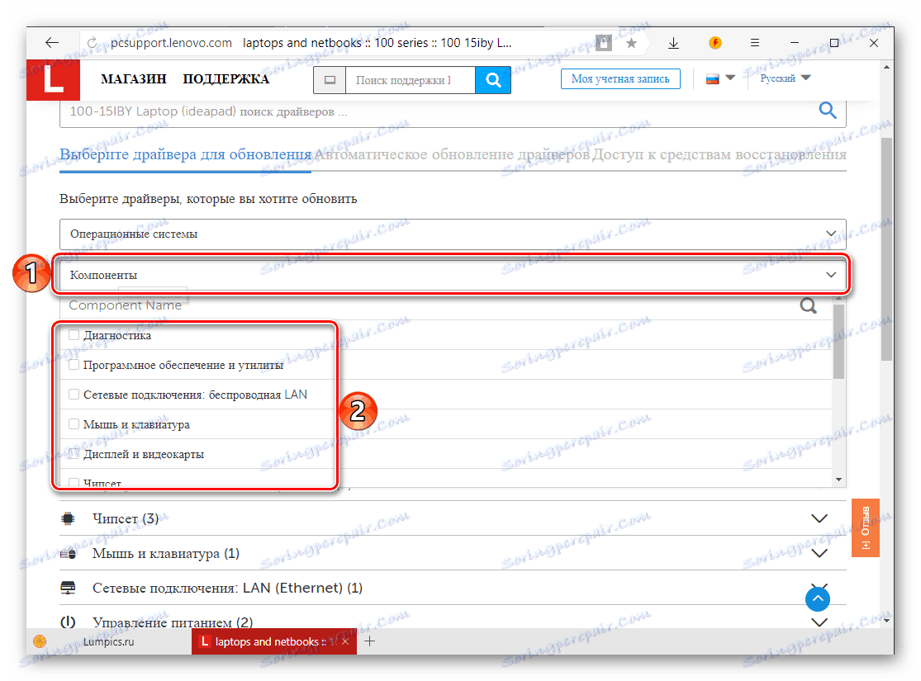Click the blue magnifier in driver search field
921x681 pixels.
pos(828,110)
